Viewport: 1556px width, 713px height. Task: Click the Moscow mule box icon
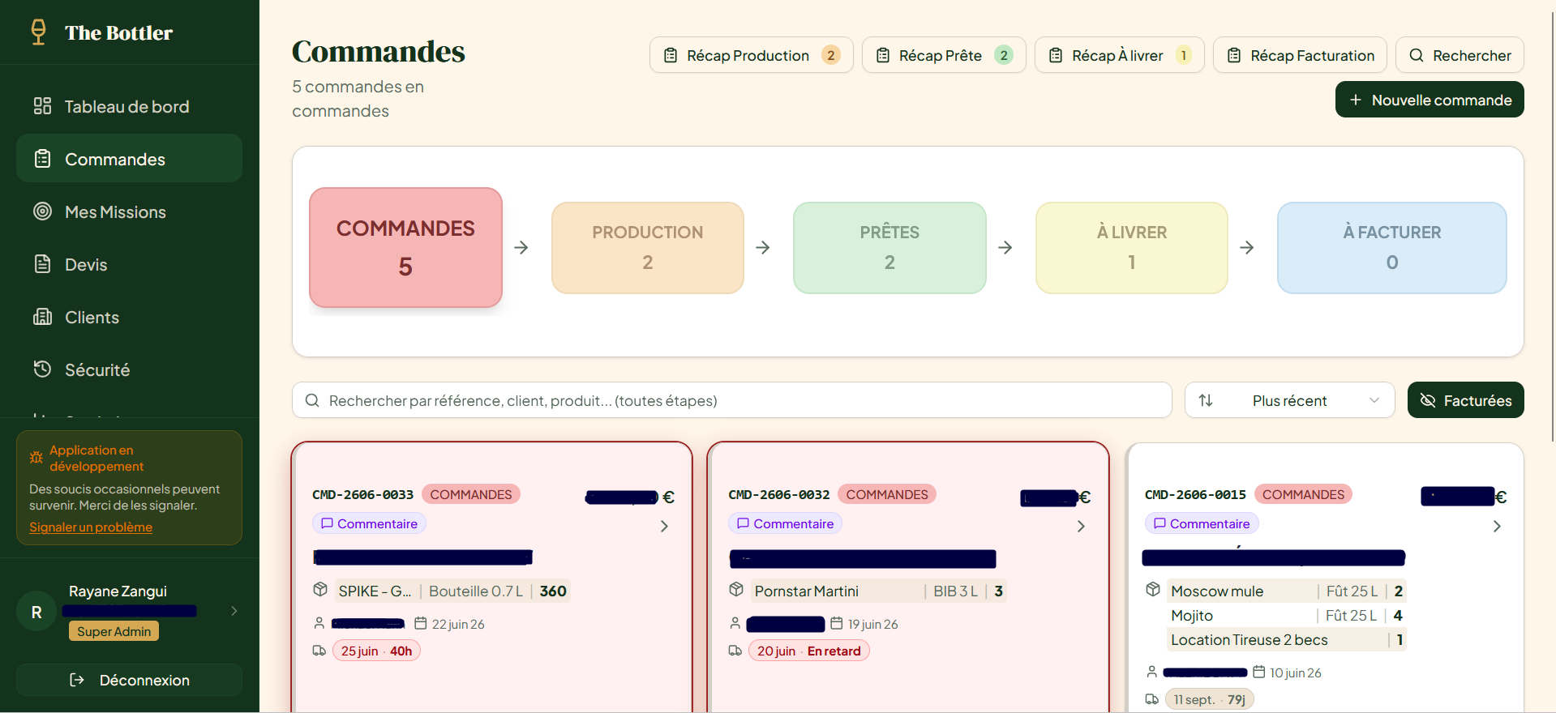(1153, 590)
